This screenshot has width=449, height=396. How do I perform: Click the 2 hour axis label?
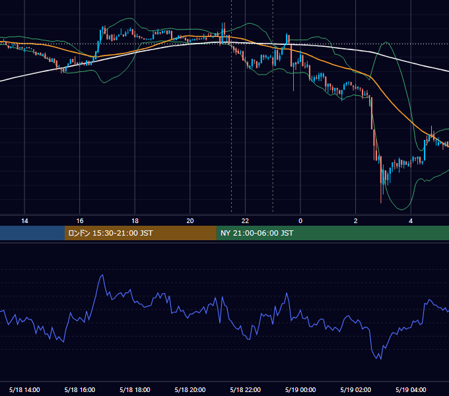[355, 221]
